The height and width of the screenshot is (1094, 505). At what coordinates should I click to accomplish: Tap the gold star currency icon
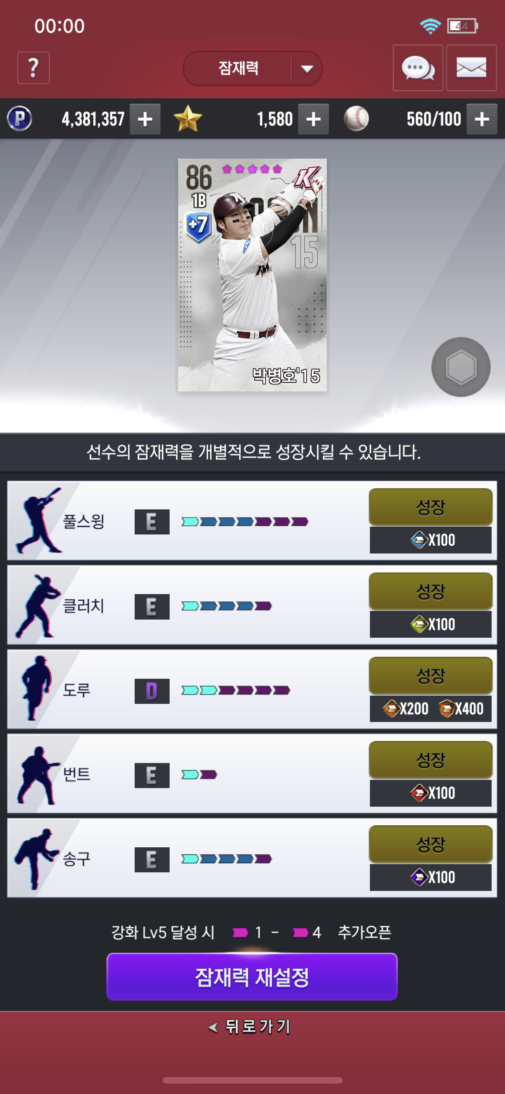click(x=188, y=118)
